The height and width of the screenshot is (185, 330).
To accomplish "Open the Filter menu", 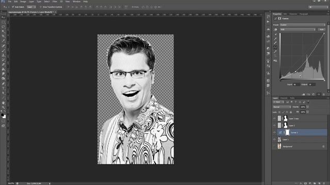I will pyautogui.click(x=55, y=2).
